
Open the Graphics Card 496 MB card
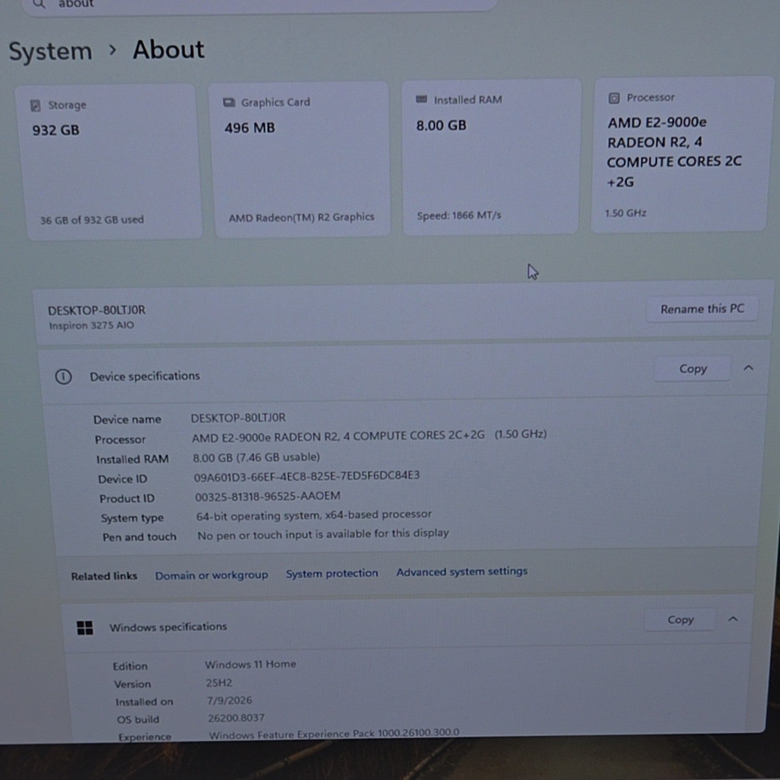tap(300, 159)
